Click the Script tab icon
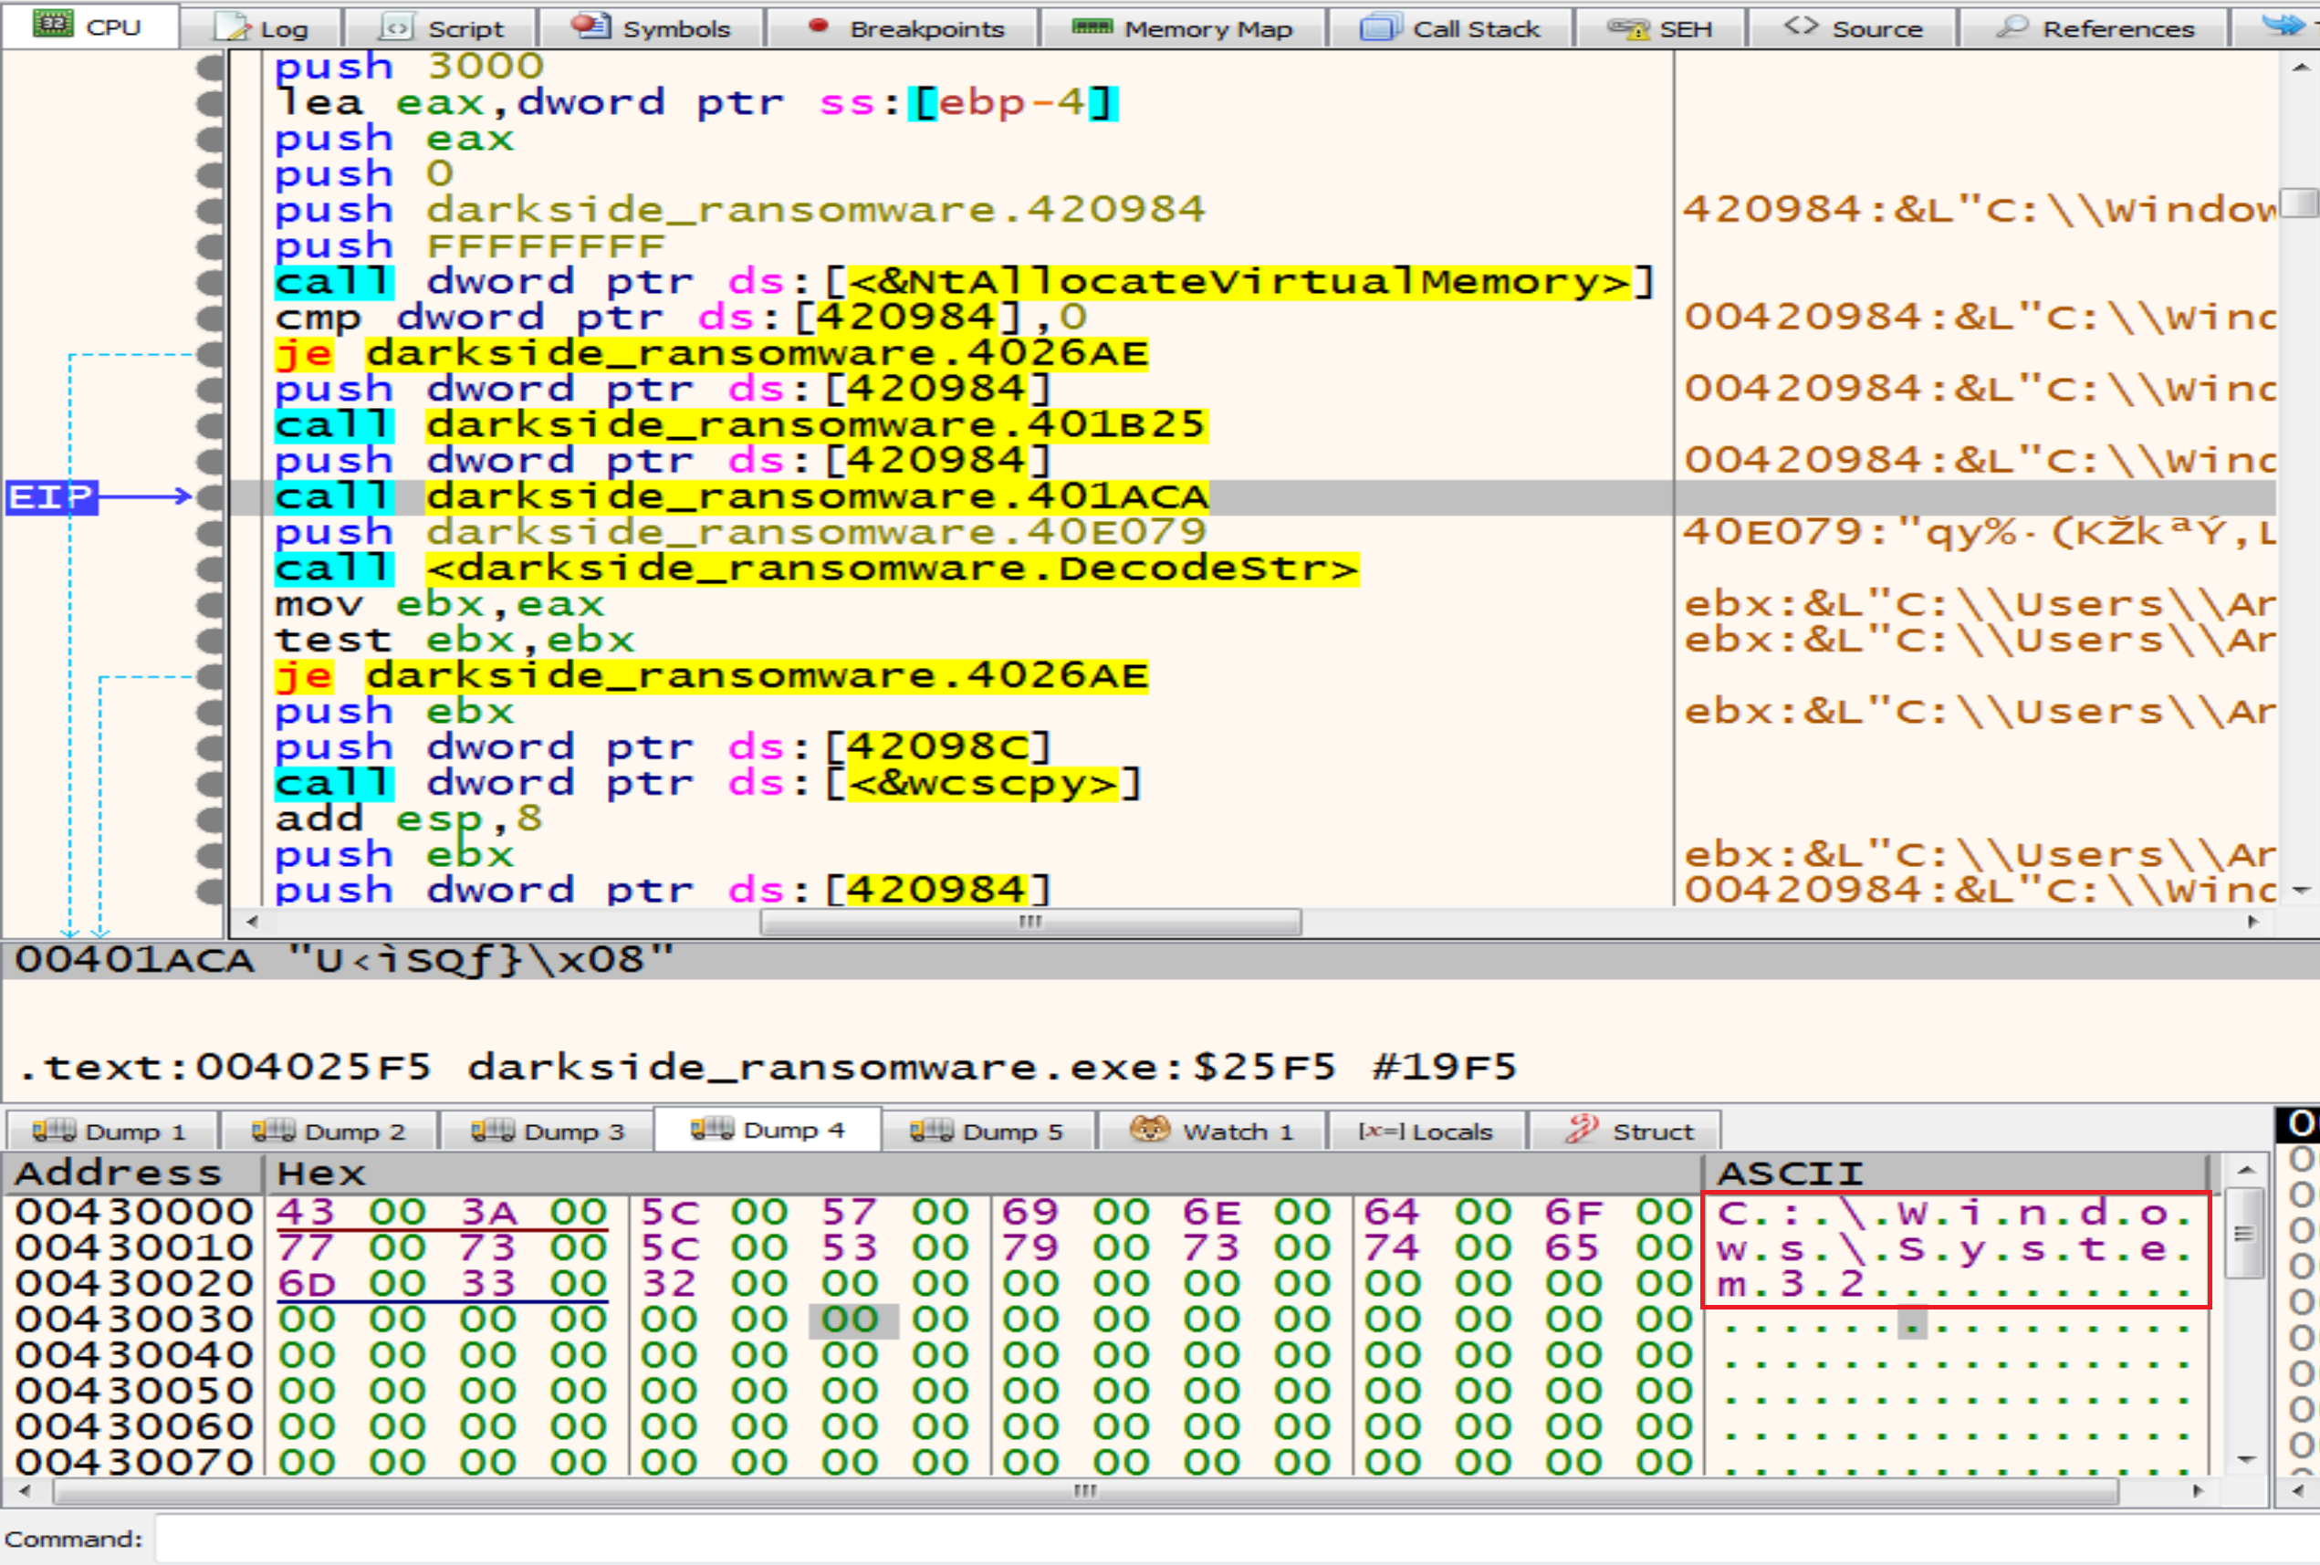 (x=396, y=27)
